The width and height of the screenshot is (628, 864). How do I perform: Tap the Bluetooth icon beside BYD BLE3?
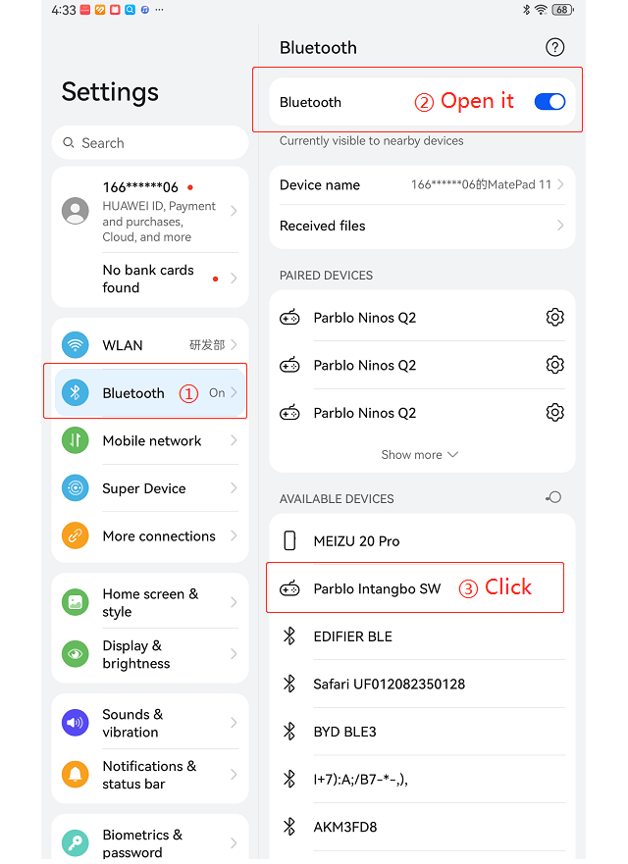pyautogui.click(x=289, y=732)
